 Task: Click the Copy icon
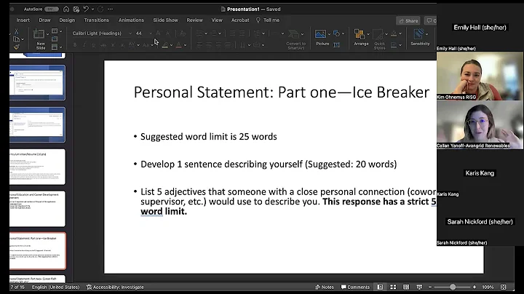[x=16, y=39]
